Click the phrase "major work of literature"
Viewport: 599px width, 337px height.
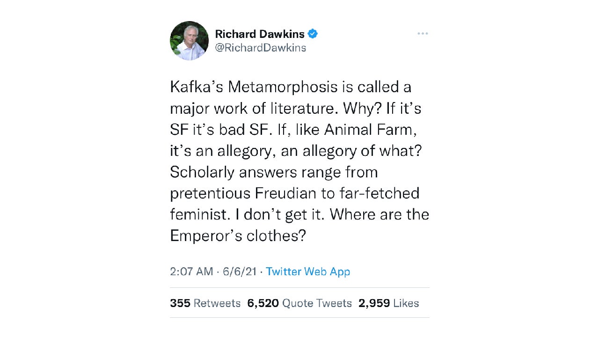click(254, 109)
